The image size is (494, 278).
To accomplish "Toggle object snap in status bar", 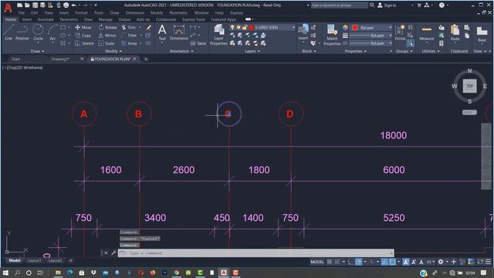I will point(392,262).
